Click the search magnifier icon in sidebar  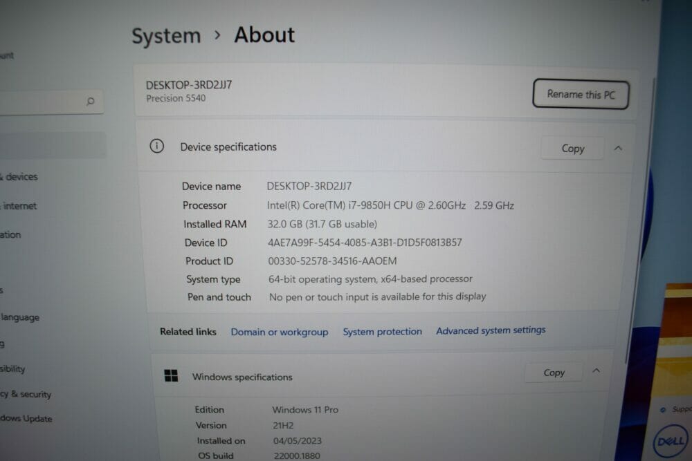tap(91, 102)
